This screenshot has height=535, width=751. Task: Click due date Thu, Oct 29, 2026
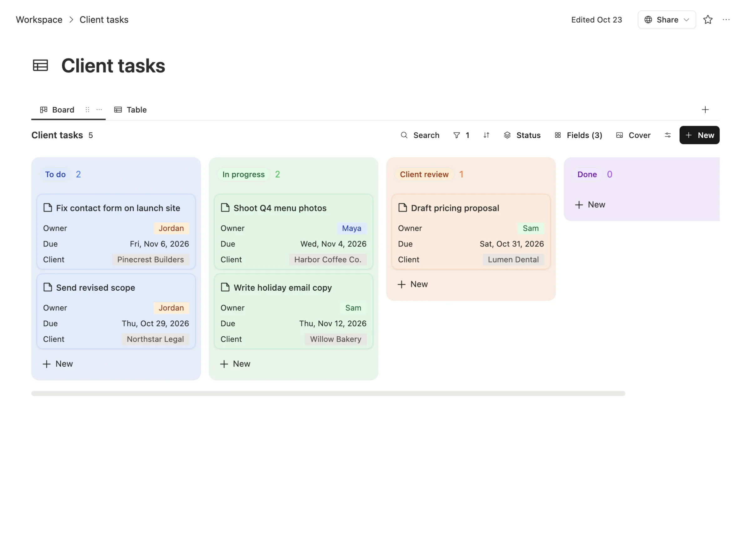tap(156, 324)
